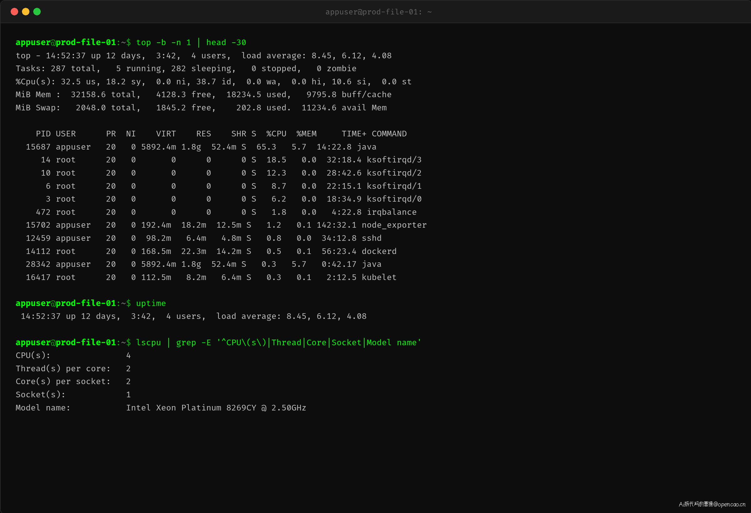Click the ksoftirqd/0 command name
Image resolution: width=751 pixels, height=513 pixels.
(x=394, y=199)
